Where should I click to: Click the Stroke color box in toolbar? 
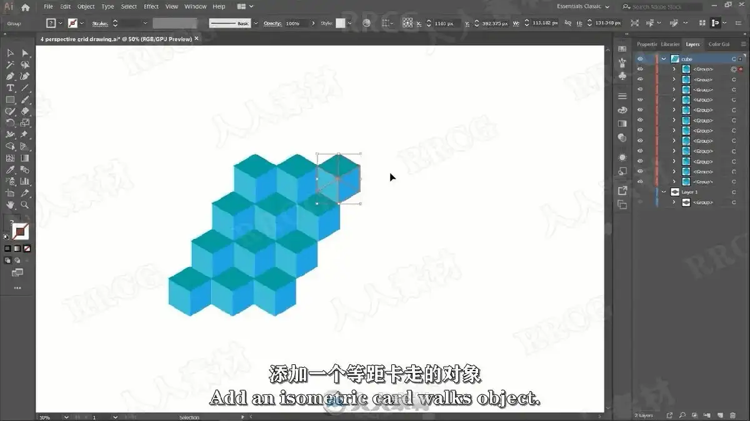pyautogui.click(x=21, y=232)
